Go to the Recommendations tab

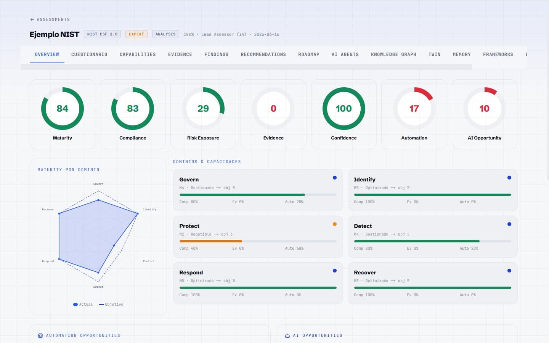(x=263, y=54)
